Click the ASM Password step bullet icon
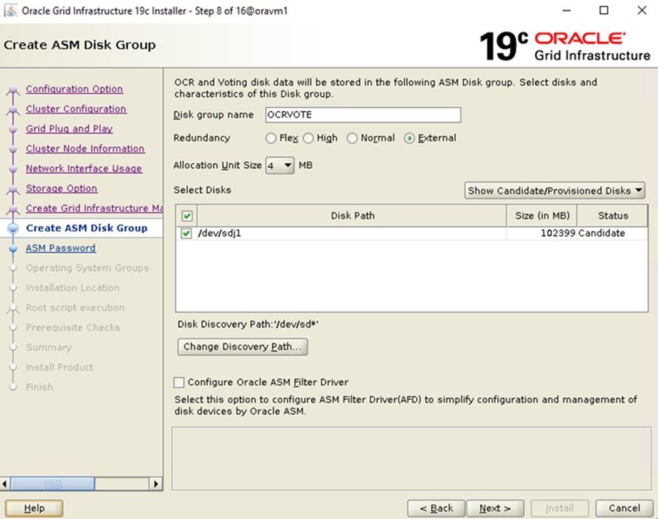The width and height of the screenshot is (658, 519). (x=13, y=249)
